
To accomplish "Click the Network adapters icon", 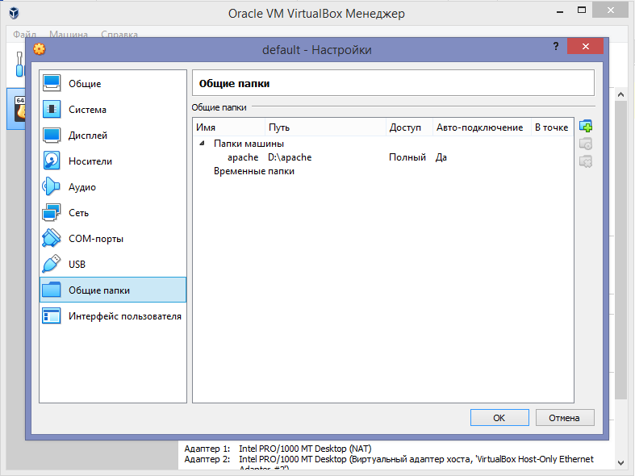I will tap(52, 213).
